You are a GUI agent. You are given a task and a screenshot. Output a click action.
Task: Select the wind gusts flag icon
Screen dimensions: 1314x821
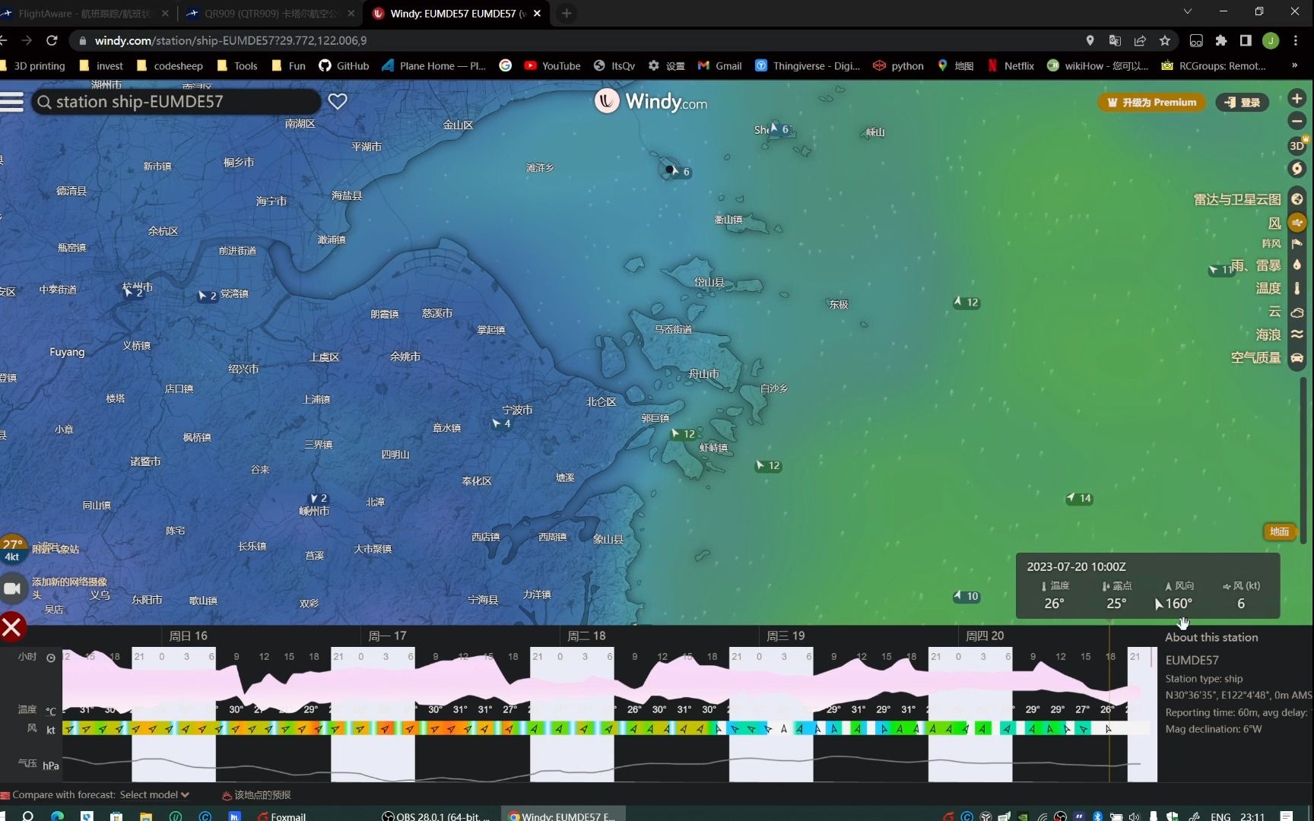point(1297,243)
